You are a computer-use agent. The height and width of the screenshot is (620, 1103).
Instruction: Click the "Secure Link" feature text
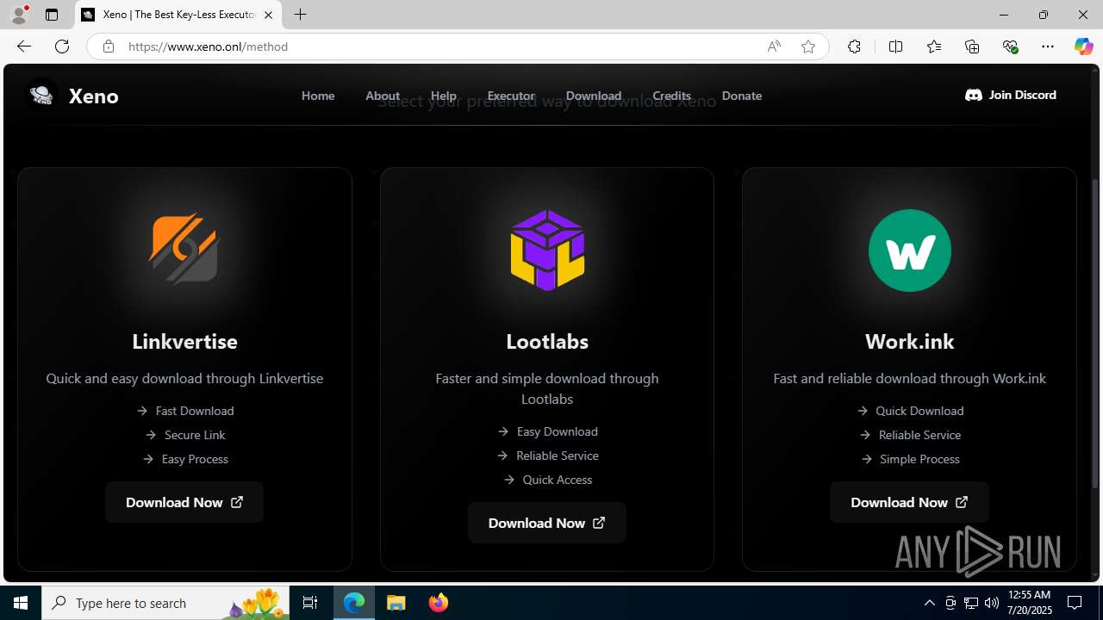pos(195,435)
